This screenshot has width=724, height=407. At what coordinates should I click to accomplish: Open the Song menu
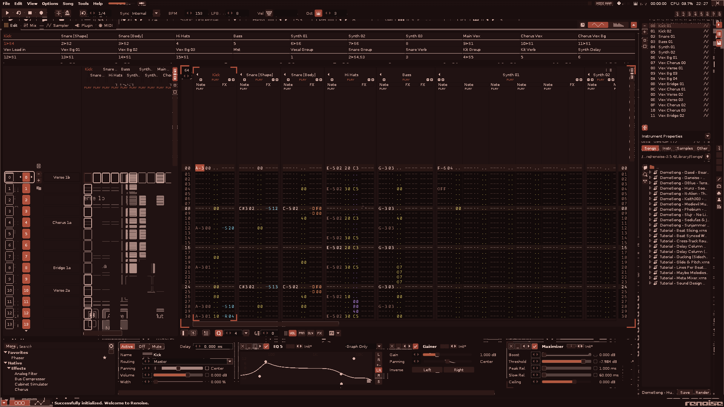[x=68, y=3]
